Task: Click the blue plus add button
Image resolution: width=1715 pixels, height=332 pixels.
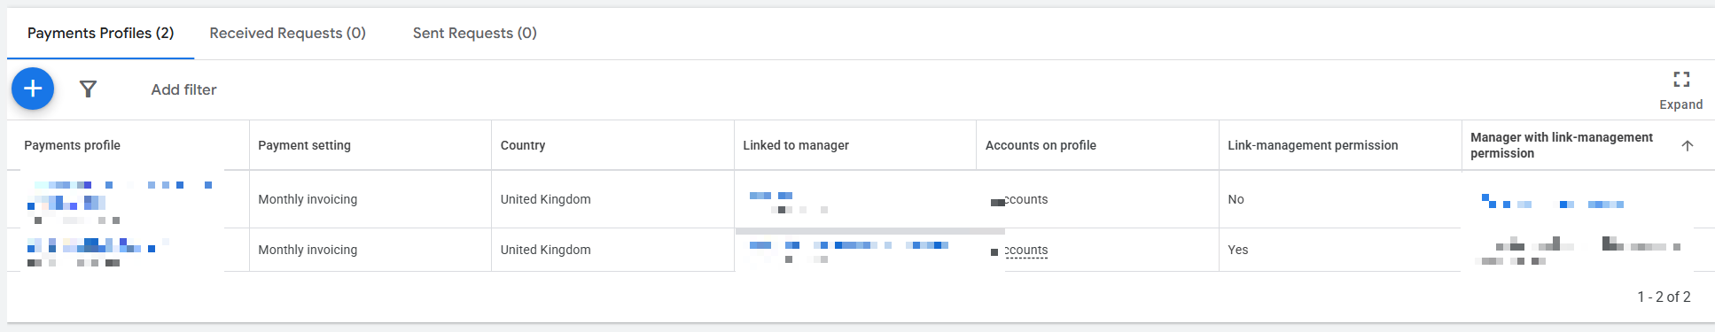Action: tap(33, 89)
